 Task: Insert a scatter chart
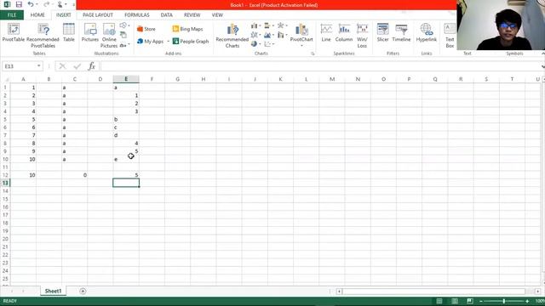click(x=268, y=44)
